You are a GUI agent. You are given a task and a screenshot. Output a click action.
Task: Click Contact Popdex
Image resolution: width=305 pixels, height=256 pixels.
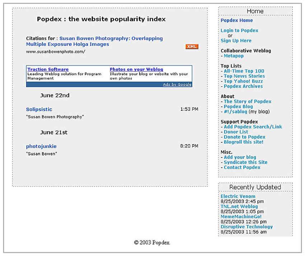coord(242,167)
